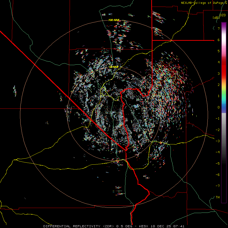Click the 2 dB value on the scale
This screenshot has width=228, height=228.
point(219,85)
